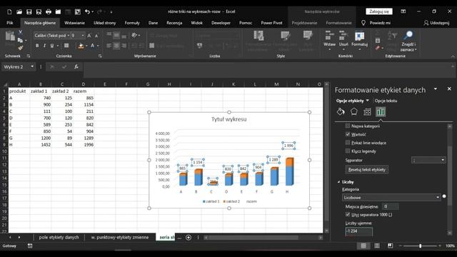Screen dimensions: 457x257
Task: Click the insert function fx icon
Action: [76, 66]
